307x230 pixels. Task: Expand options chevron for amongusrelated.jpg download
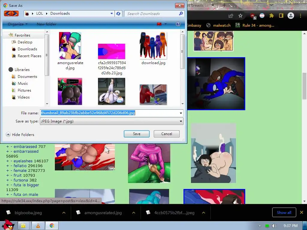click(x=134, y=213)
